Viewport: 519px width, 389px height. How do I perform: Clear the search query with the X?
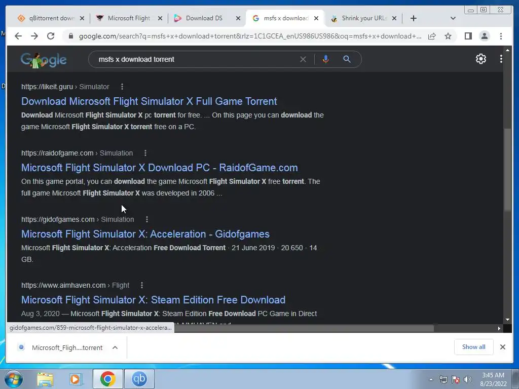(303, 59)
